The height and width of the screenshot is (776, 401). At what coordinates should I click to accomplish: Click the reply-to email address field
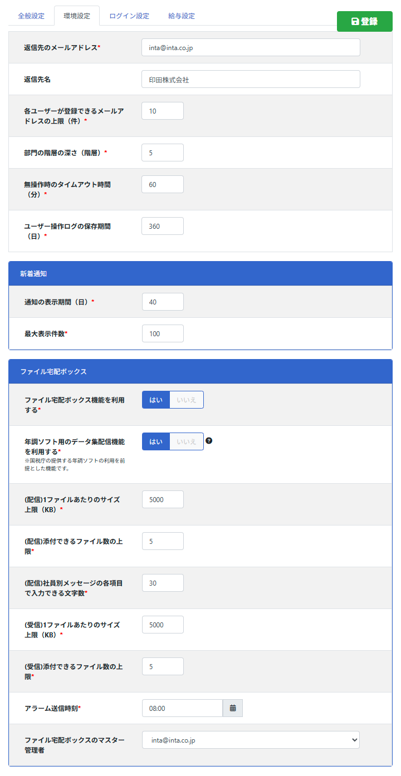(251, 47)
